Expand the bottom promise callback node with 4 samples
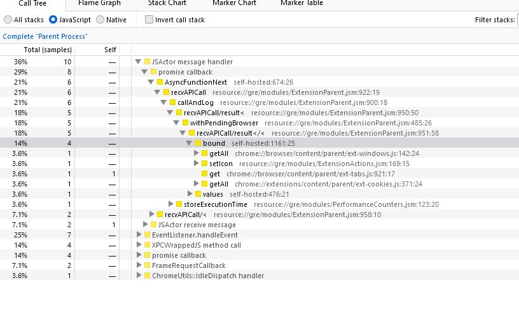This screenshot has width=519, height=324. coord(139,255)
